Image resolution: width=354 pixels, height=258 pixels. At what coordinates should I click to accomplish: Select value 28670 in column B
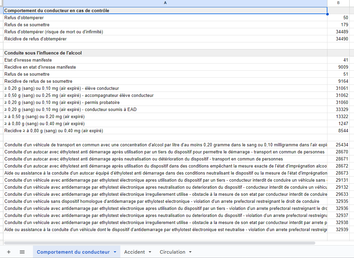click(x=338, y=152)
